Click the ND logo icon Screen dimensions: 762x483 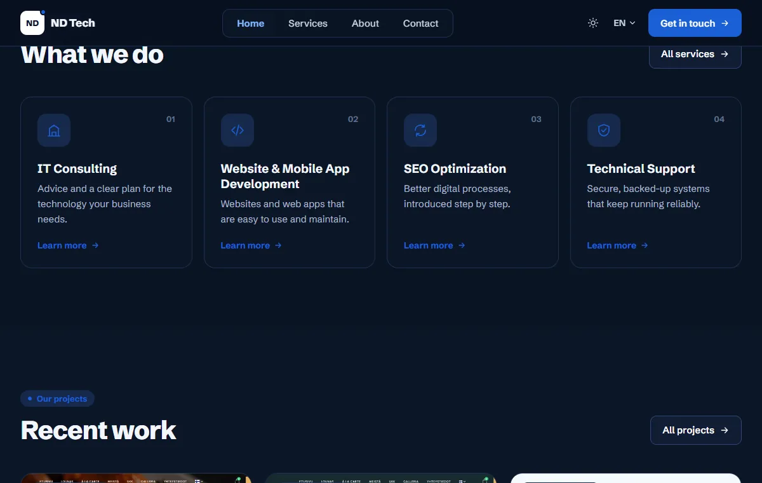click(x=32, y=23)
